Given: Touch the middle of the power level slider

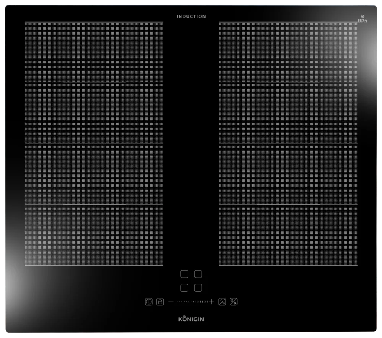Looking at the screenshot, I should pos(191,302).
